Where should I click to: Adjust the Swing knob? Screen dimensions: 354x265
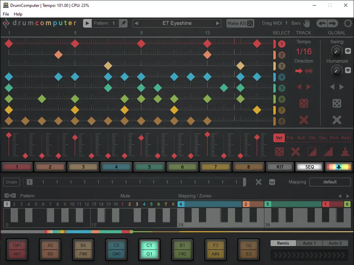click(337, 51)
